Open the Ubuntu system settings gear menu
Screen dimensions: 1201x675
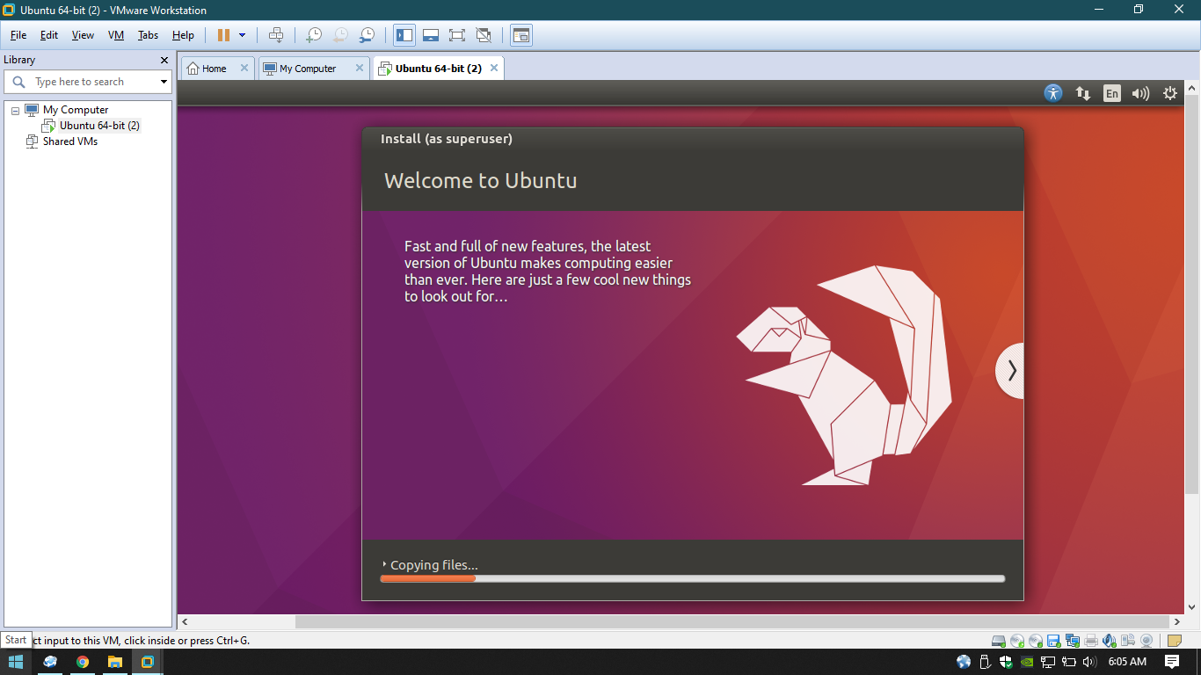(x=1170, y=93)
